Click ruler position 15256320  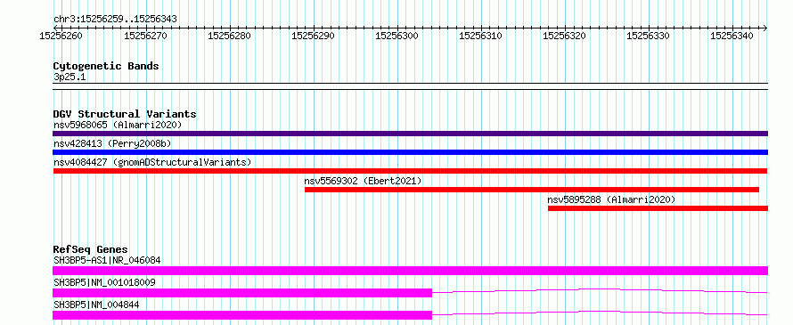coord(564,36)
